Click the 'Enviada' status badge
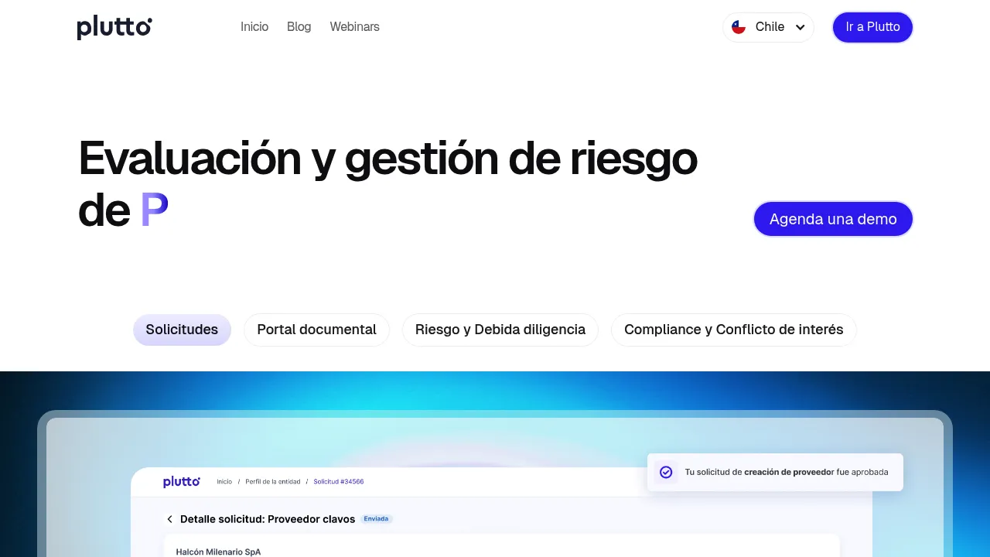Screen dimensions: 990x557 377,519
